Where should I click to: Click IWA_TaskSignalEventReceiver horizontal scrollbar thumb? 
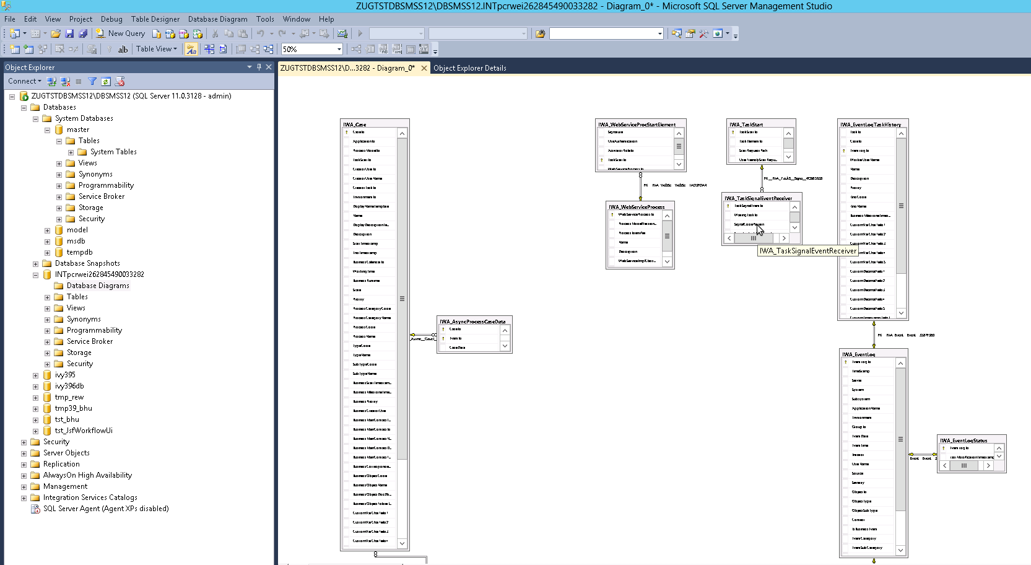(753, 238)
